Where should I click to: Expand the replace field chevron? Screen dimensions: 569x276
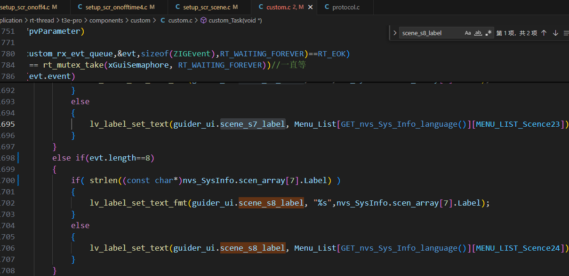pos(394,33)
